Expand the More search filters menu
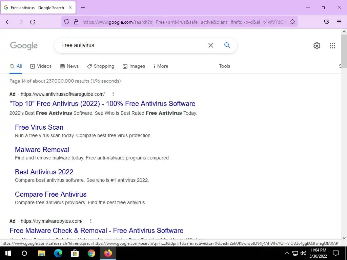 click(x=161, y=66)
